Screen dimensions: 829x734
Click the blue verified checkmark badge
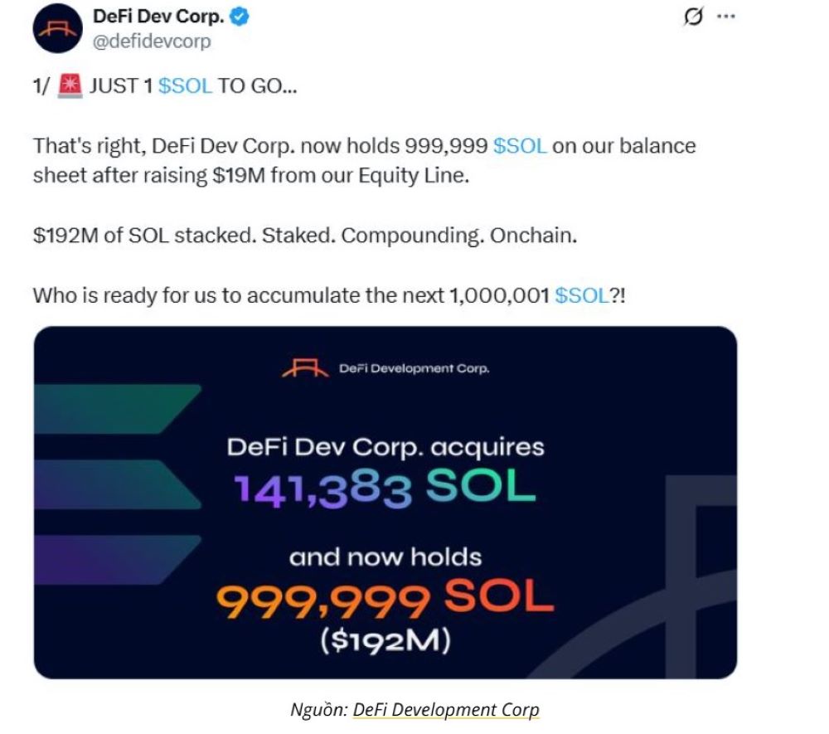(242, 17)
